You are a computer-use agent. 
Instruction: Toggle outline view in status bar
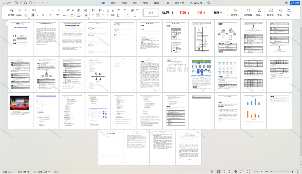(224, 172)
